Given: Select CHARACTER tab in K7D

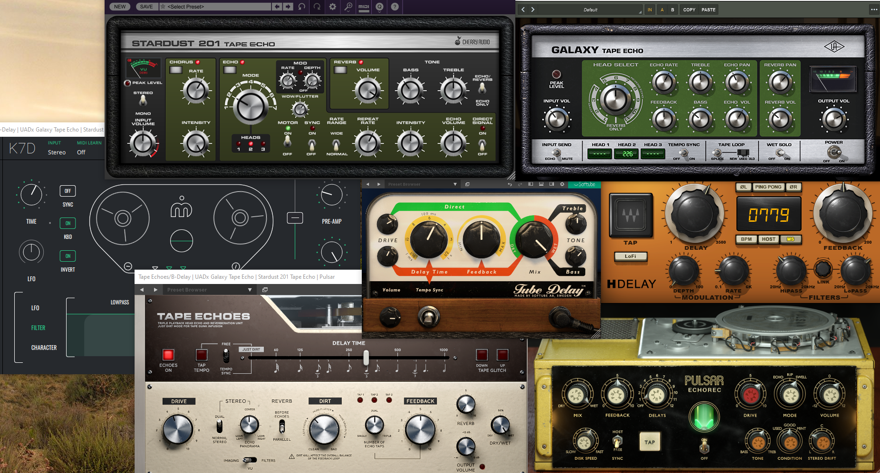Looking at the screenshot, I should 44,348.
